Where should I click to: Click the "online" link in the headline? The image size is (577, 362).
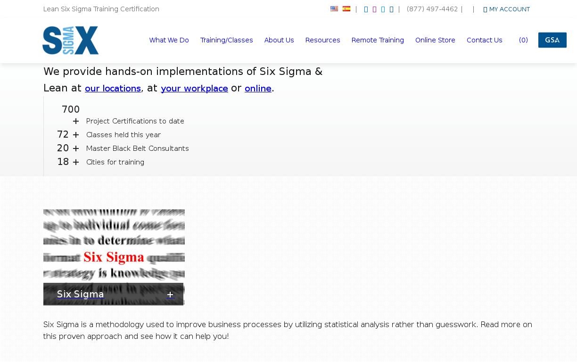click(258, 89)
